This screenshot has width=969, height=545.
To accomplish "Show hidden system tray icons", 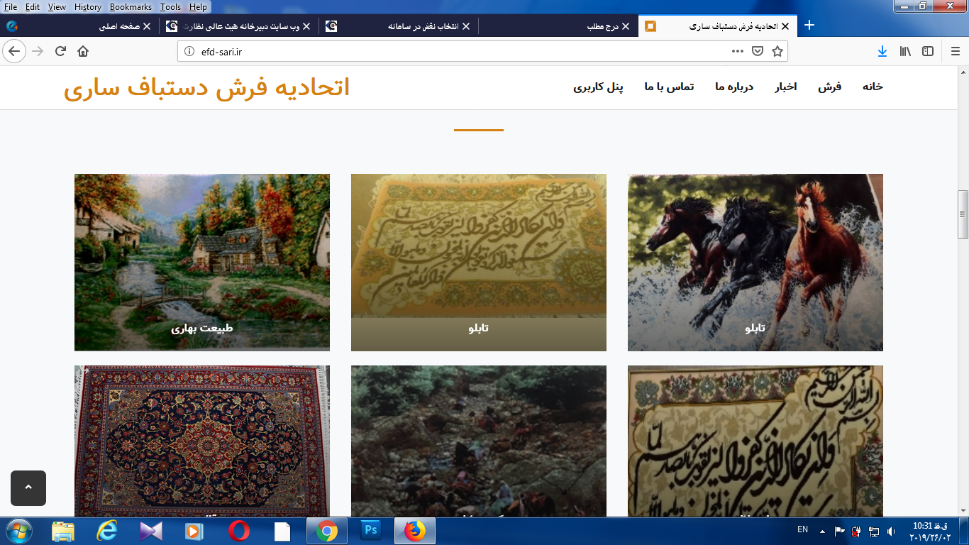I will [822, 531].
